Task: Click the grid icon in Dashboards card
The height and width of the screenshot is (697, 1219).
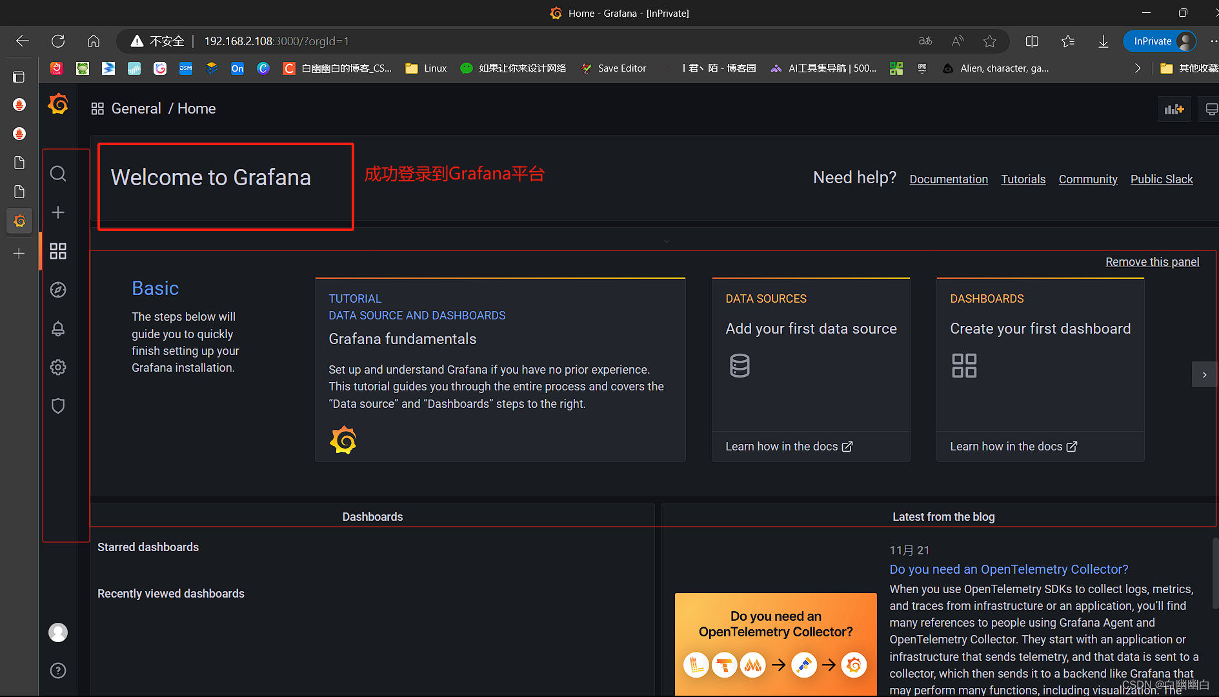Action: pos(964,365)
